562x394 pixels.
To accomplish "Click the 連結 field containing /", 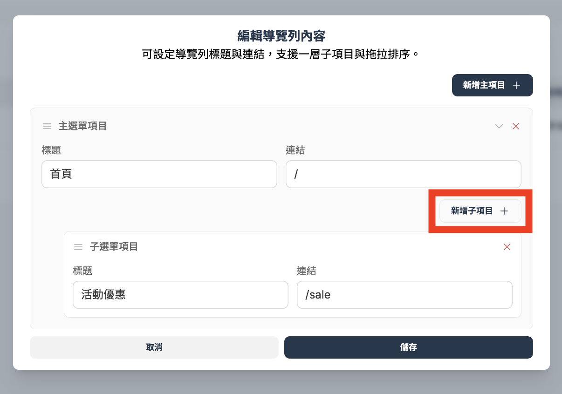I will (403, 174).
